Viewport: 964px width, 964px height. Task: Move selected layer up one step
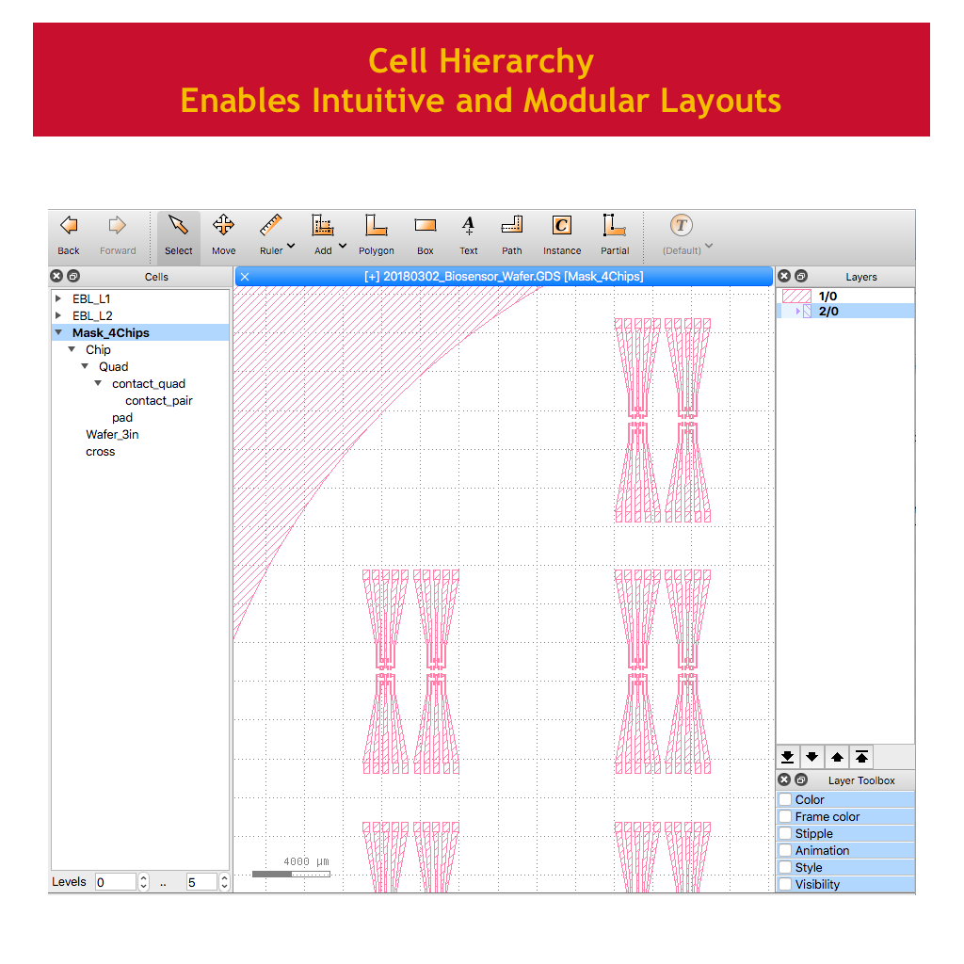(837, 757)
